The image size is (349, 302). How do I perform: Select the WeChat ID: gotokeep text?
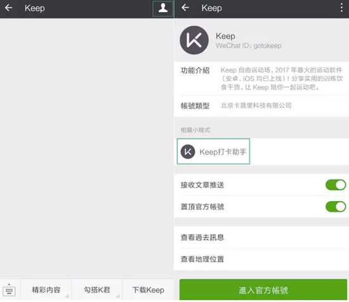(x=248, y=46)
